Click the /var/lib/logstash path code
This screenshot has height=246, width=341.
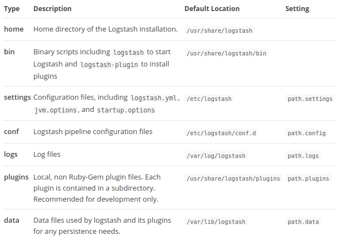pyautogui.click(x=217, y=222)
